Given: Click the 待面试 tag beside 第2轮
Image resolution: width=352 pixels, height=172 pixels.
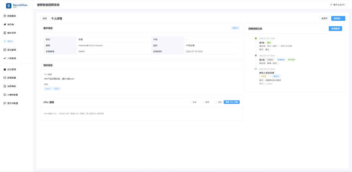Looking at the screenshot, I should coord(270,60).
